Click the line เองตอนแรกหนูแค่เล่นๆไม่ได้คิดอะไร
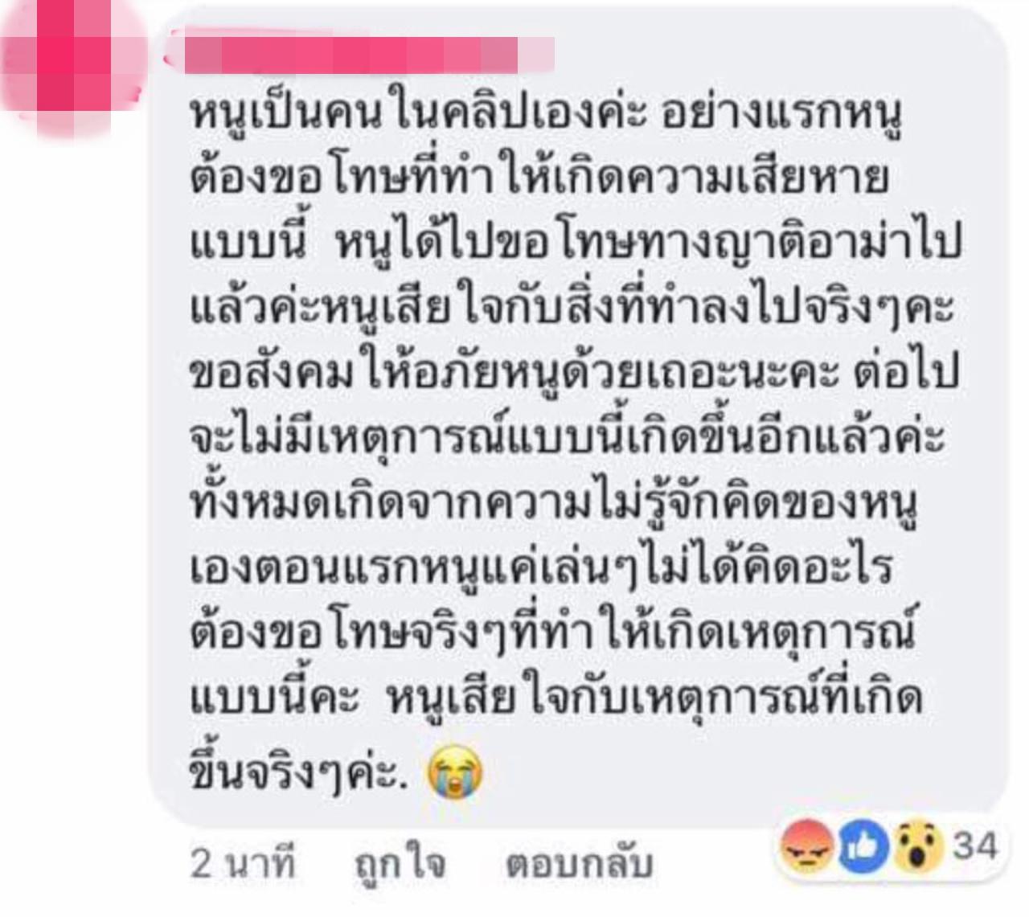 tap(541, 567)
